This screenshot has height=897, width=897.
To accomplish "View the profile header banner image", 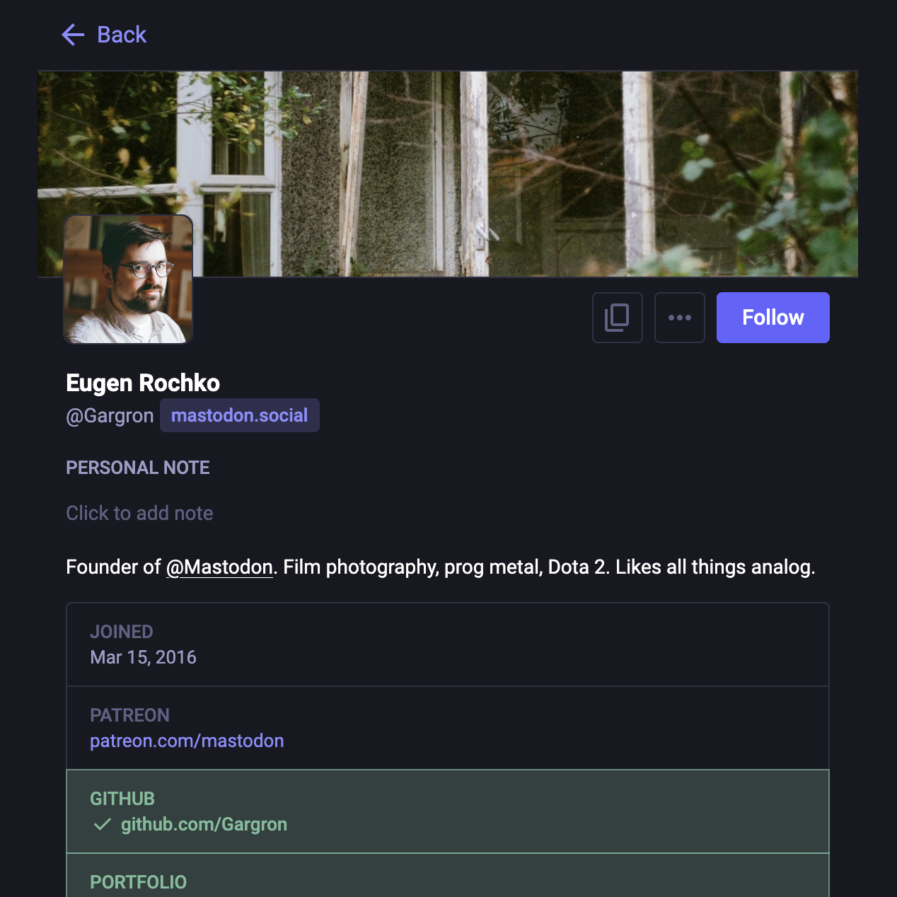I will pos(448,173).
